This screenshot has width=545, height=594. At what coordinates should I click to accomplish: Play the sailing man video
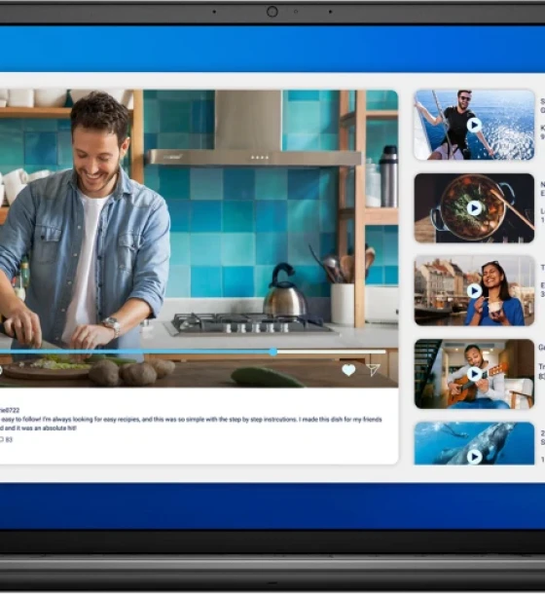tap(474, 125)
